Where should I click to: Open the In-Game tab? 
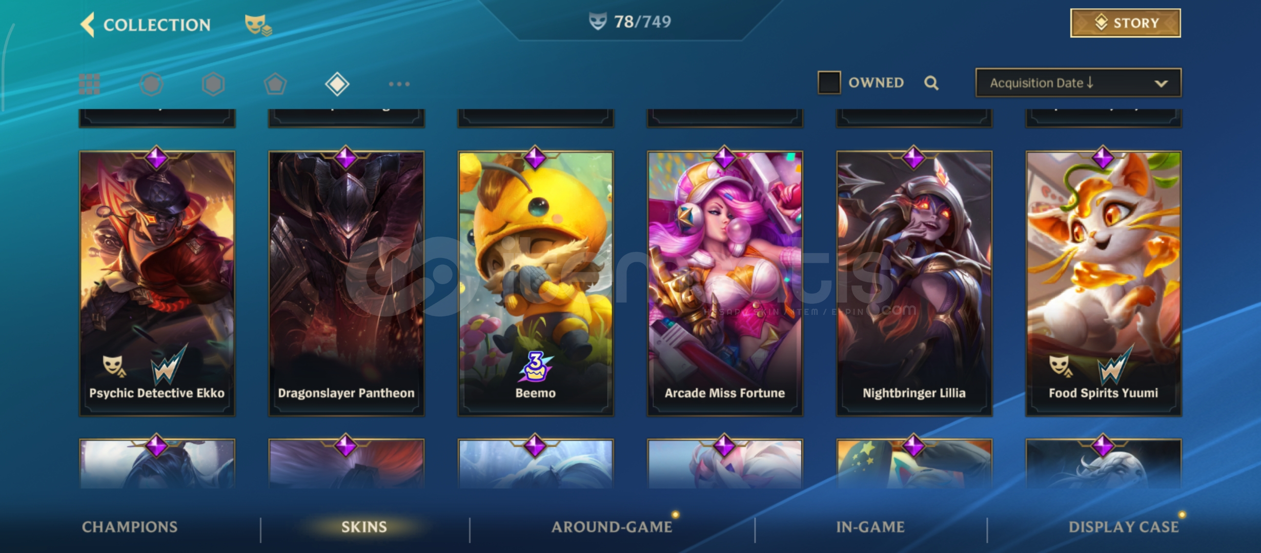point(870,527)
